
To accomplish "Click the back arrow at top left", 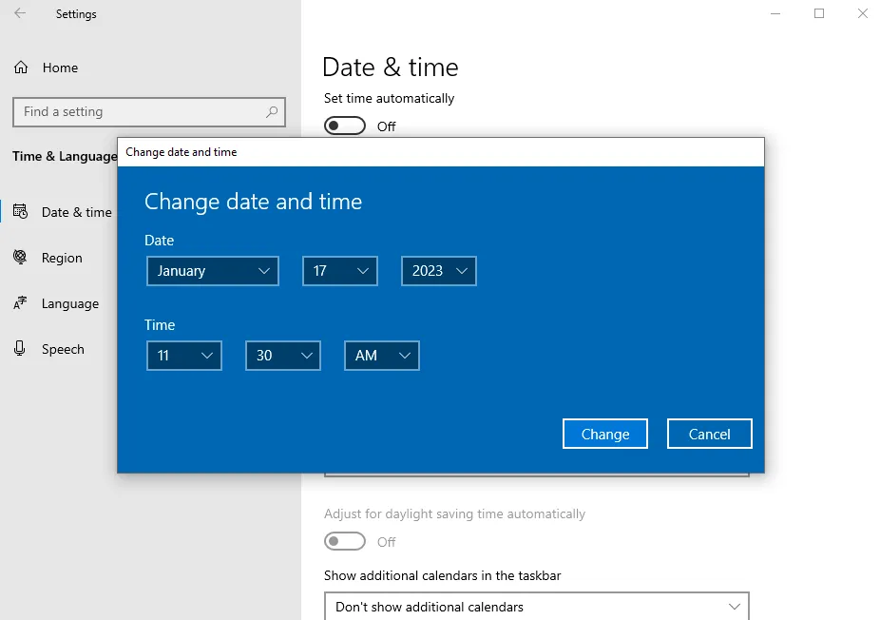I will [x=19, y=13].
